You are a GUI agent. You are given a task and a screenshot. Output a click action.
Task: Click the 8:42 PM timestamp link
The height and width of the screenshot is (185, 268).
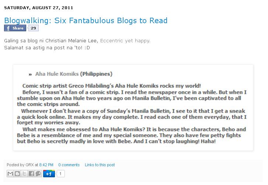point(46,165)
